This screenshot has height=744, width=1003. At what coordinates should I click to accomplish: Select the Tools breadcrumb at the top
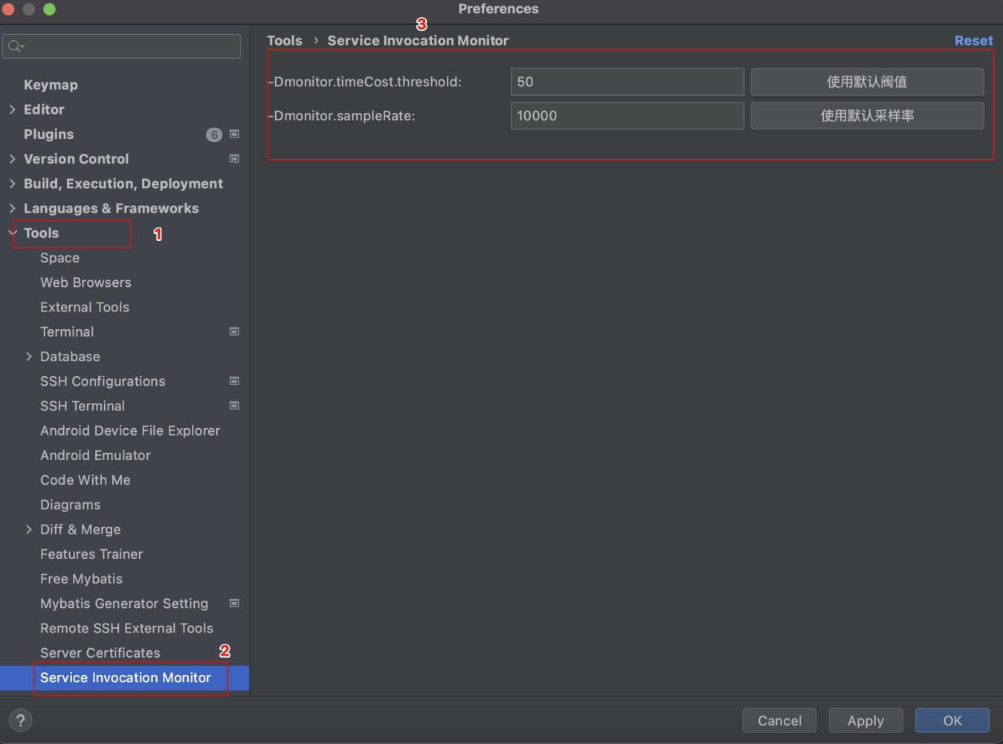tap(285, 40)
